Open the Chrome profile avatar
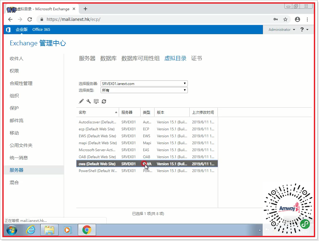This screenshot has height=241, width=319. tap(297, 19)
